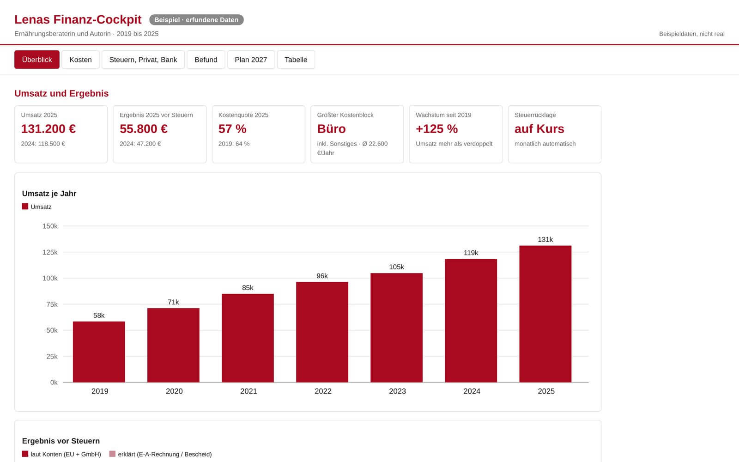Screen dimensions: 739x462
Task: Click the Größter Kostenblock card
Action: [x=357, y=134]
